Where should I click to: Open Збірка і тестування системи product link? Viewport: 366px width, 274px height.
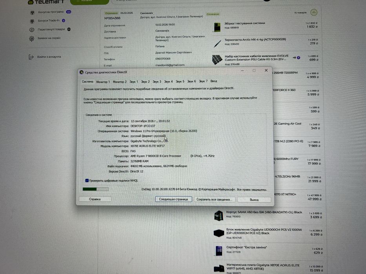pos(245,23)
